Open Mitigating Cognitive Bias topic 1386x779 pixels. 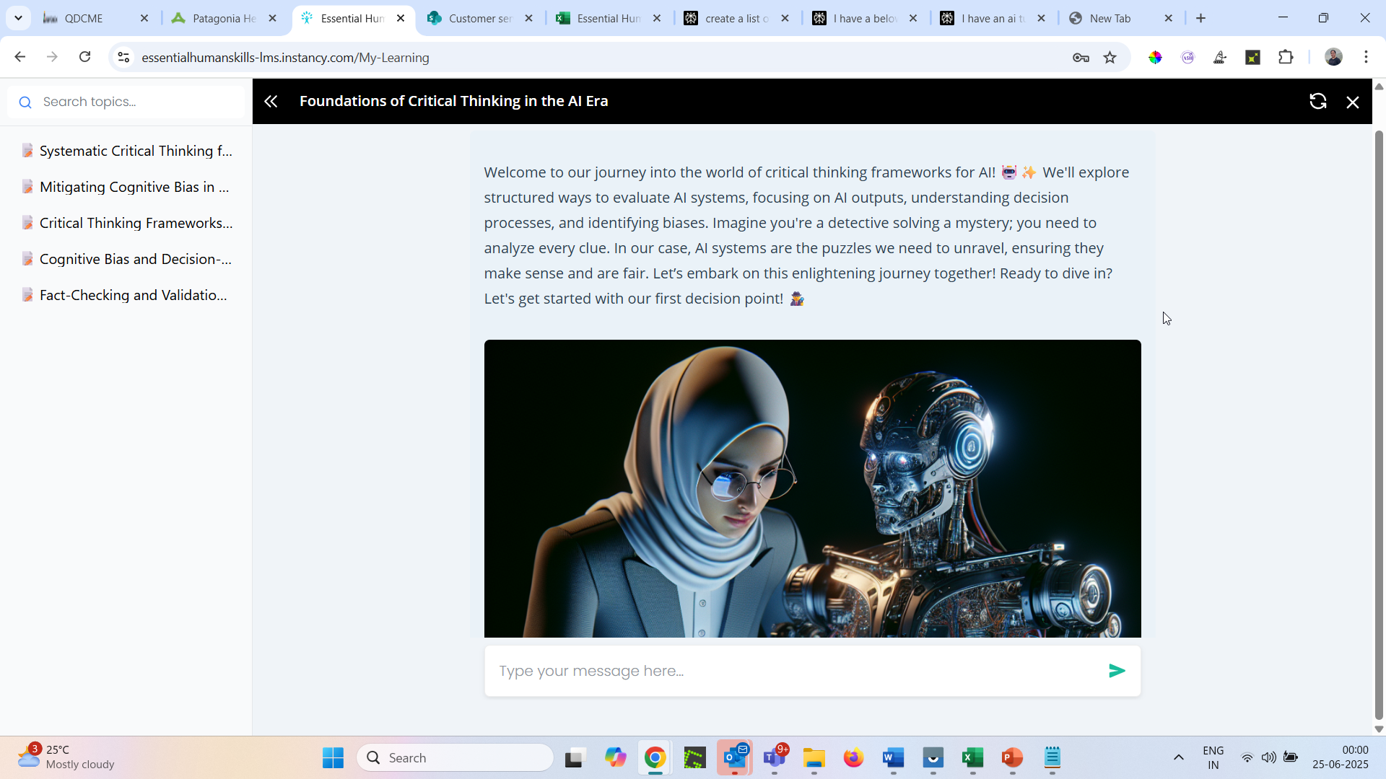pos(134,187)
